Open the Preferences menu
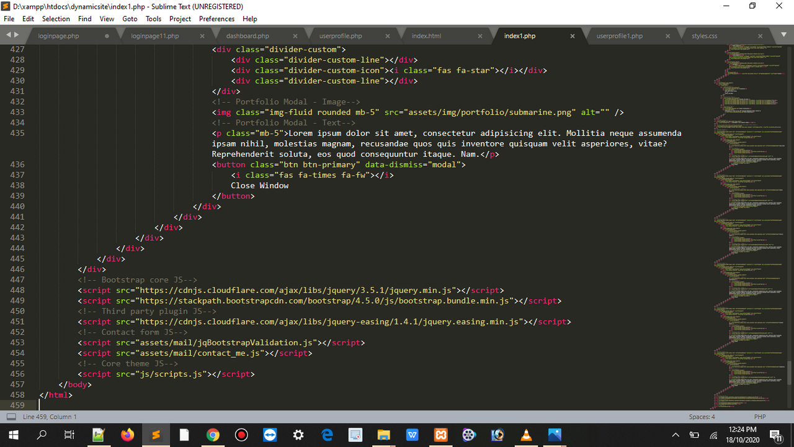The image size is (794, 447). [216, 19]
